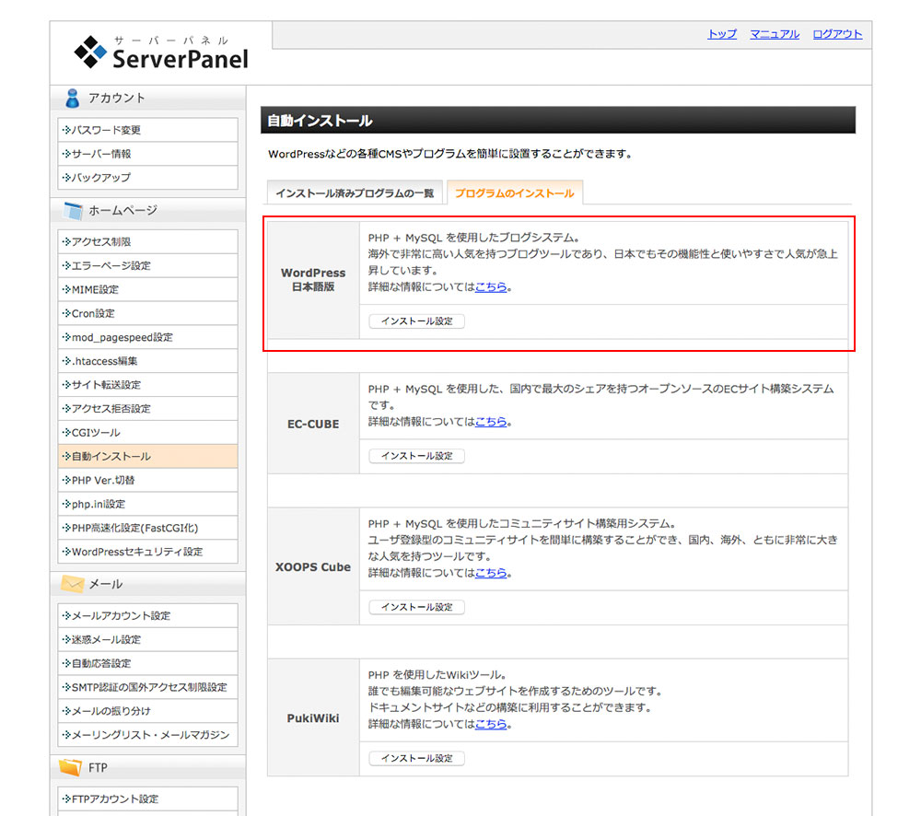This screenshot has width=921, height=816.
Task: Open バックアップ in the sidebar
Action: tap(148, 178)
